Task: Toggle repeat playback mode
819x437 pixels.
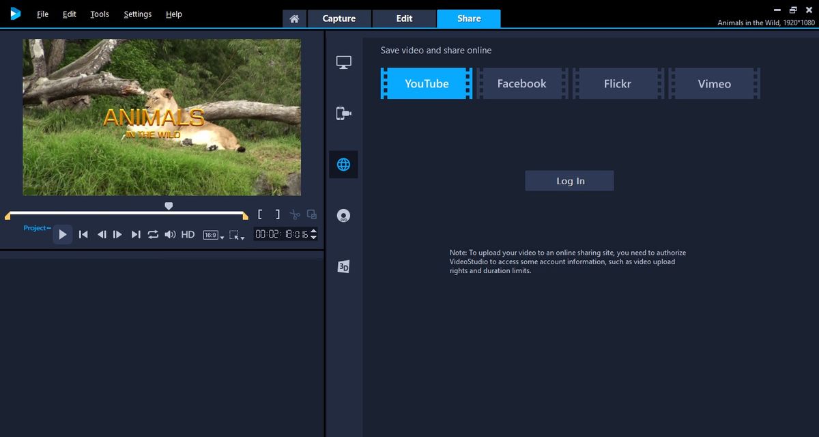Action: 153,234
